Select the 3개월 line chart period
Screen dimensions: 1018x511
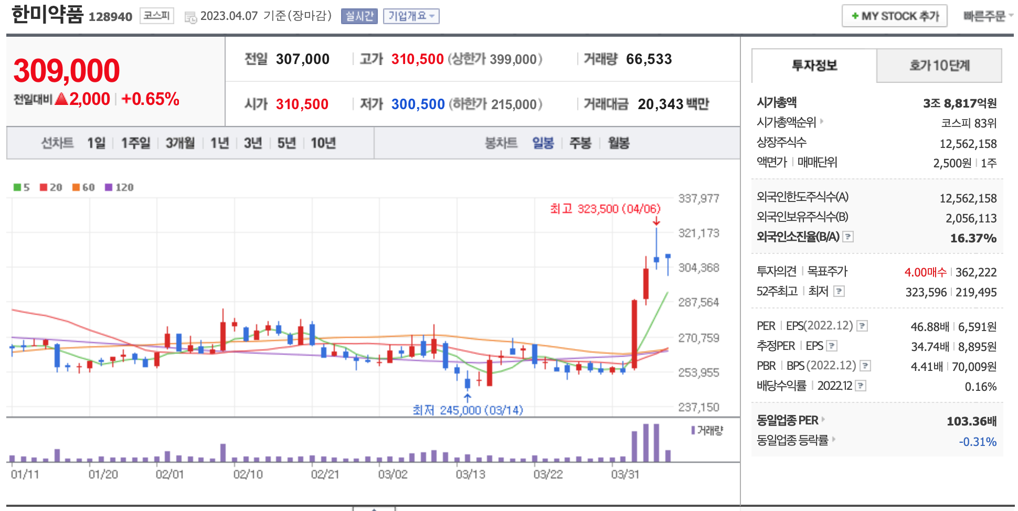pyautogui.click(x=180, y=143)
